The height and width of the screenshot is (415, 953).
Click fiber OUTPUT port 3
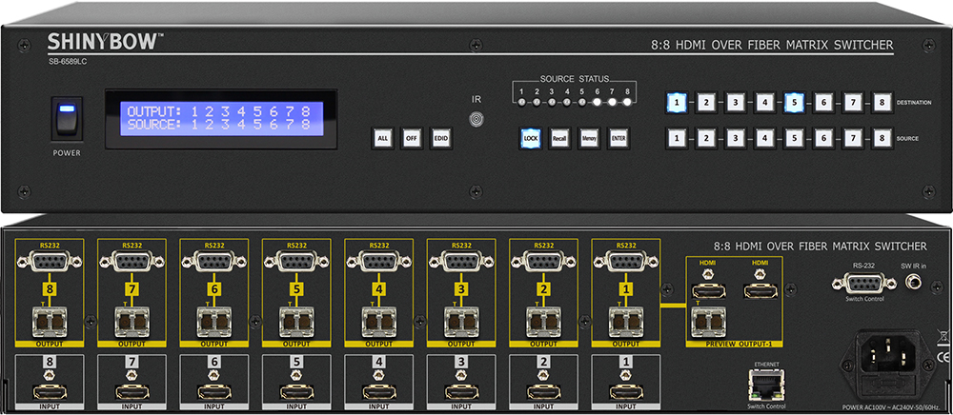point(461,321)
